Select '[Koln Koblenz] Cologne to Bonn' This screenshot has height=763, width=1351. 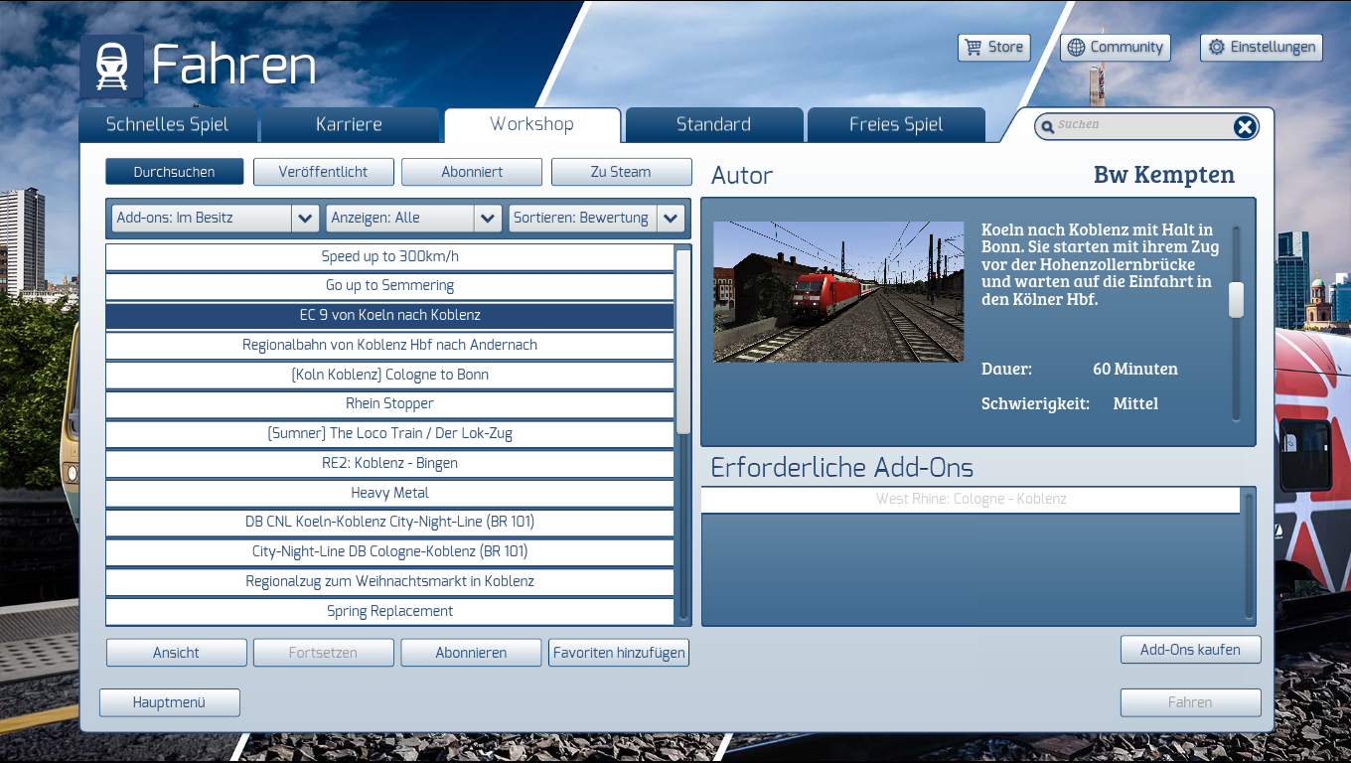(389, 376)
